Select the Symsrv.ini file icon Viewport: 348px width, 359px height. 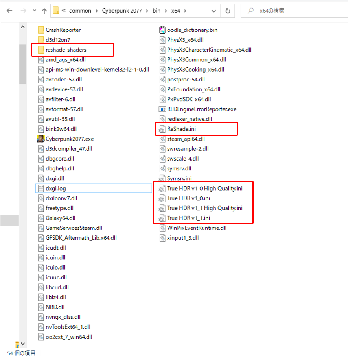click(x=162, y=178)
